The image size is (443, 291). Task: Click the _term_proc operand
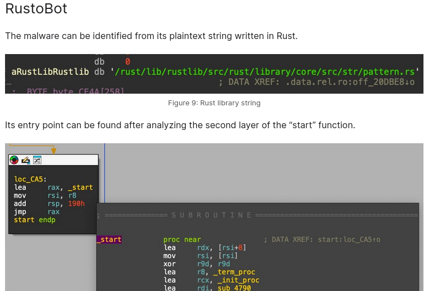tap(234, 272)
